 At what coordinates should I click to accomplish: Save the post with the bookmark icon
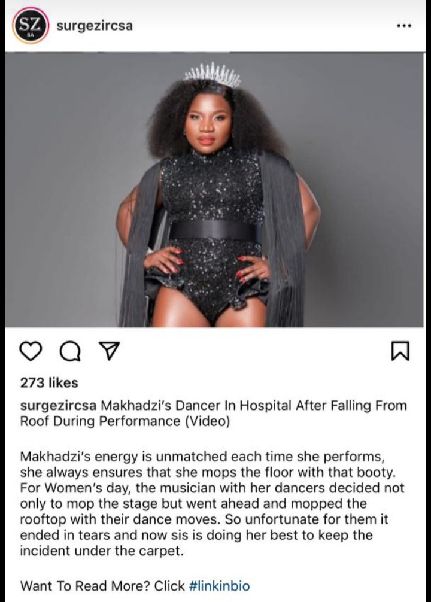pos(400,351)
